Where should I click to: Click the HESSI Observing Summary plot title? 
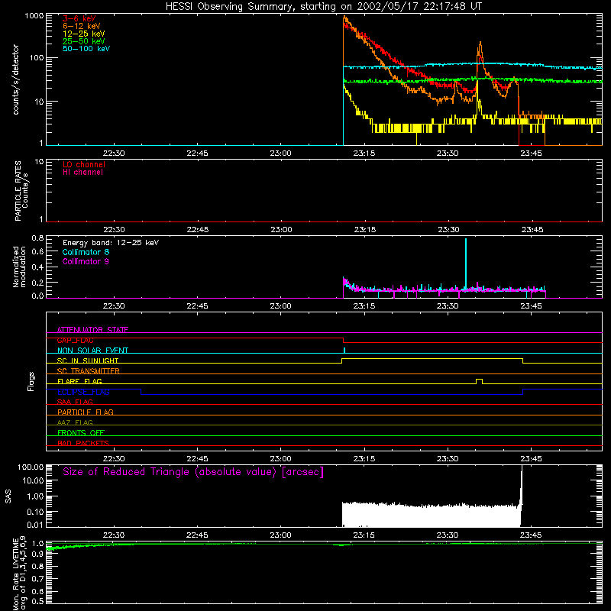point(324,6)
